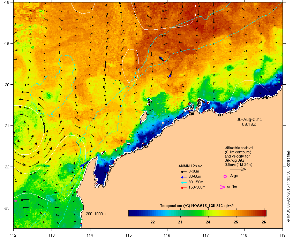293x237 pixels.
Task: Click the cyan 80-150m legend arrow
Action: tap(183, 182)
